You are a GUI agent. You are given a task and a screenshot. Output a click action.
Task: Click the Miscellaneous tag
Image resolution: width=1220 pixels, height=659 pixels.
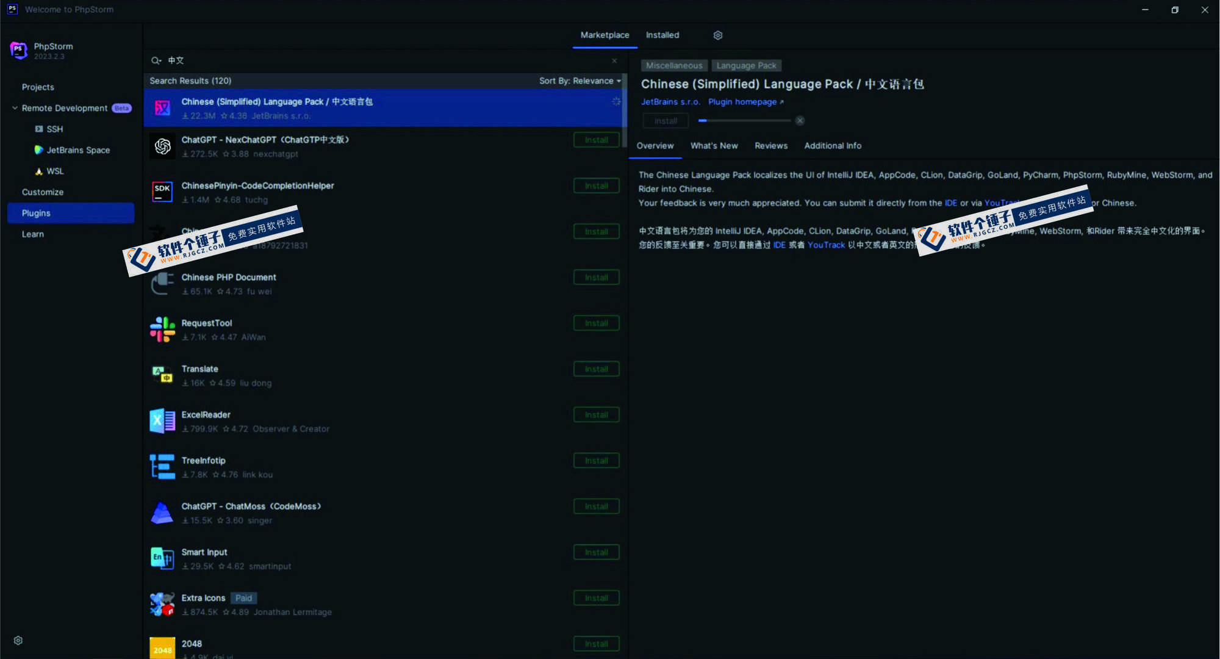[x=674, y=65]
